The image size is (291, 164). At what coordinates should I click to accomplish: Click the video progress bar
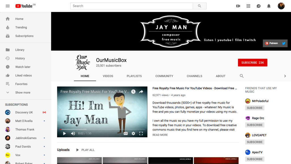tap(102, 129)
